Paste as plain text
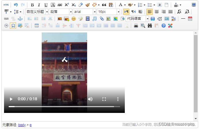 111,5
